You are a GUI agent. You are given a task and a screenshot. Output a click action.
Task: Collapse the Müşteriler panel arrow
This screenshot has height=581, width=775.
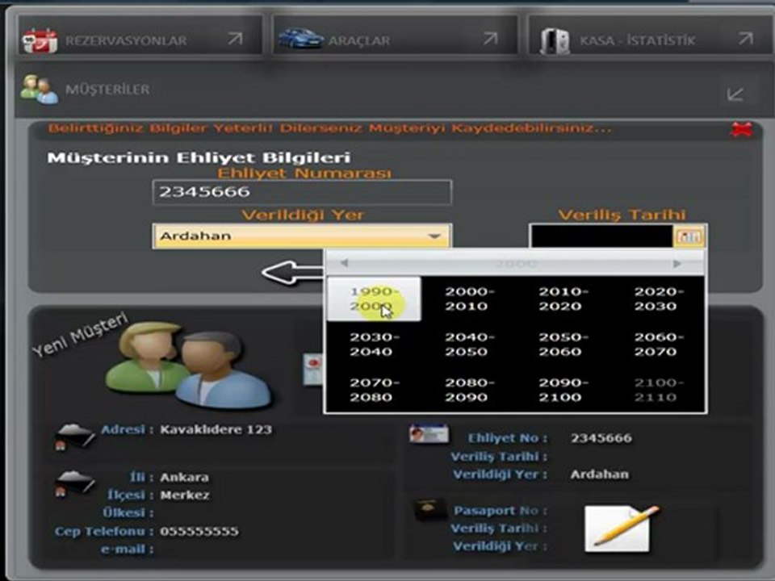pyautogui.click(x=735, y=94)
